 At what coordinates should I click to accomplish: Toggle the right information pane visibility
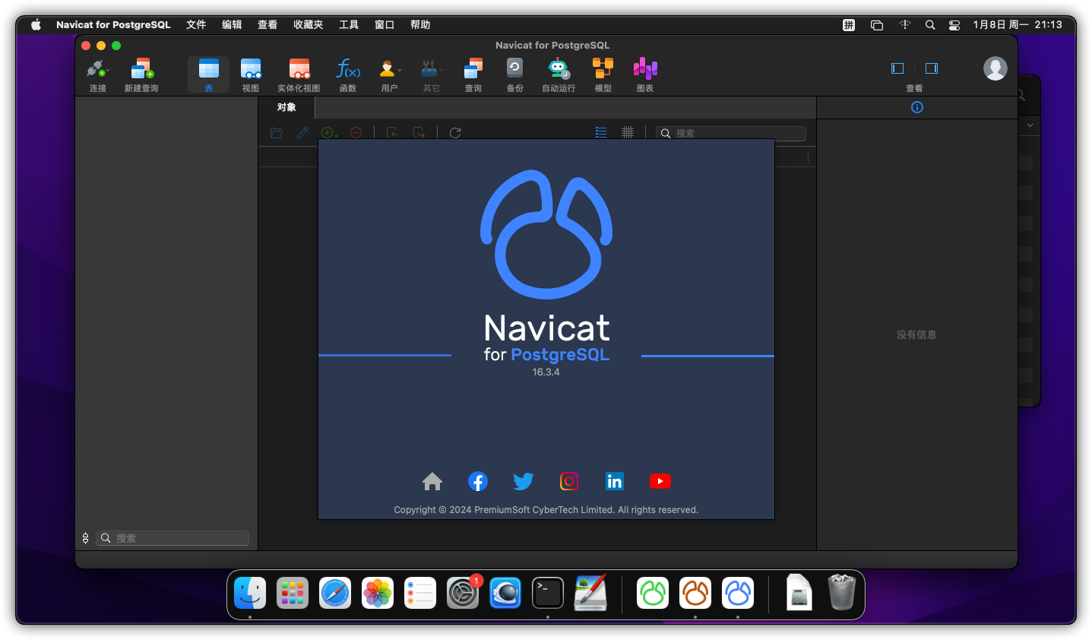tap(932, 68)
